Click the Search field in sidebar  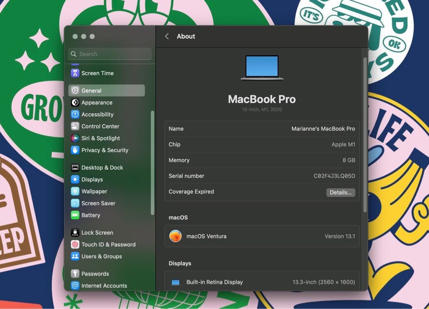110,54
